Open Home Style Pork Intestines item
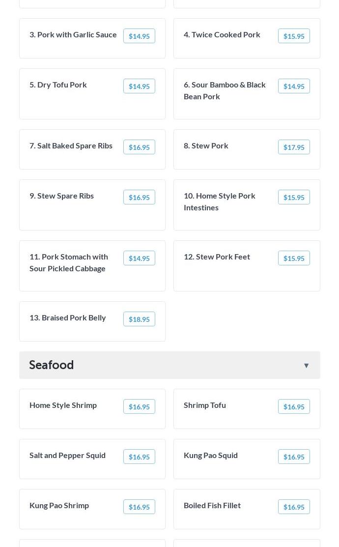 coord(220,202)
